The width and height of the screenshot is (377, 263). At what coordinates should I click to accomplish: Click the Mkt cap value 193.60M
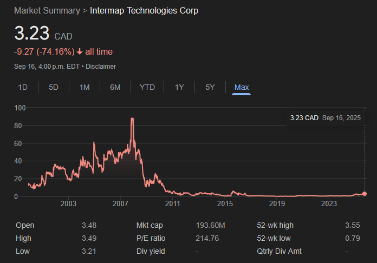210,225
